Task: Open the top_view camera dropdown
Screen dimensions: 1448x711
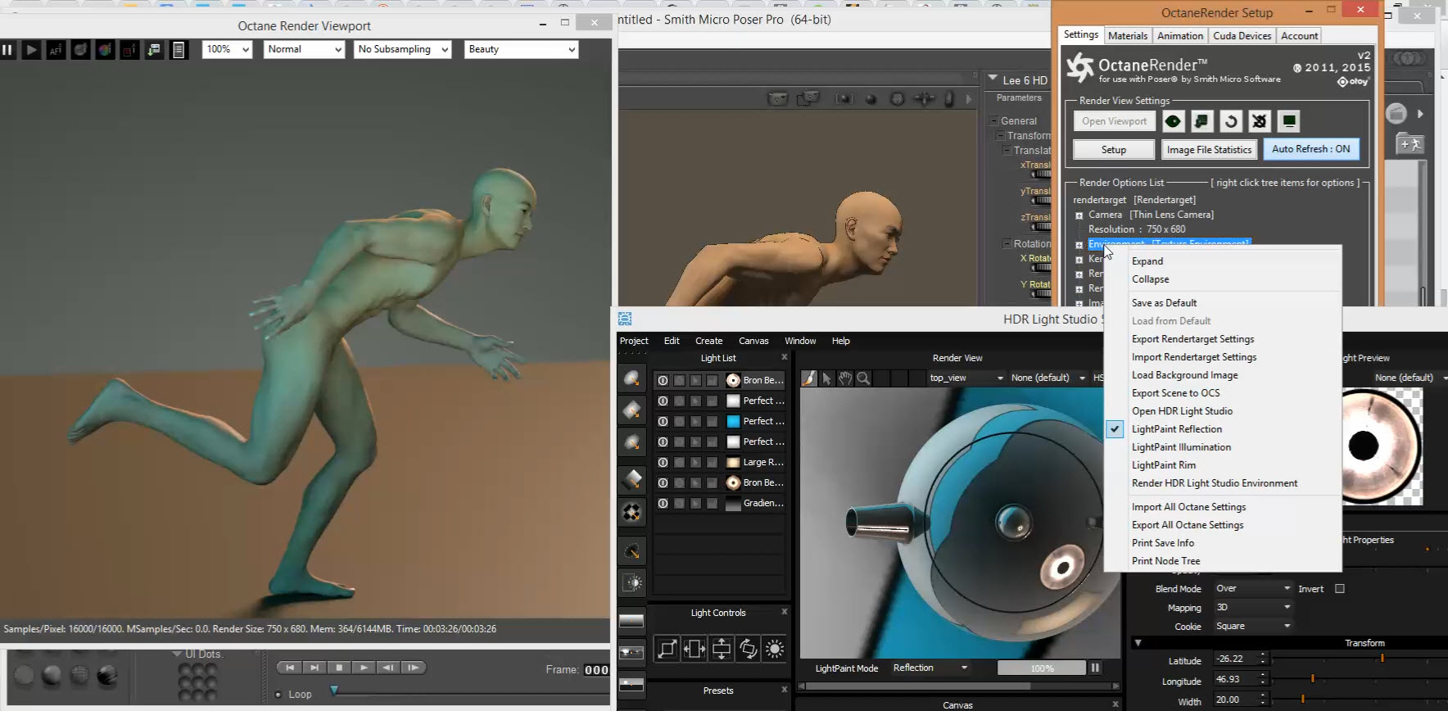Action: (x=966, y=378)
